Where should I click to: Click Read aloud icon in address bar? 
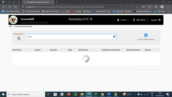click(127, 7)
